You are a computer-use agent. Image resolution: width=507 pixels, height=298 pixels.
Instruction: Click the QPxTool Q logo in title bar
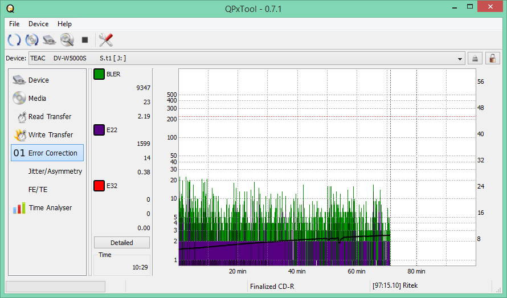coord(10,9)
